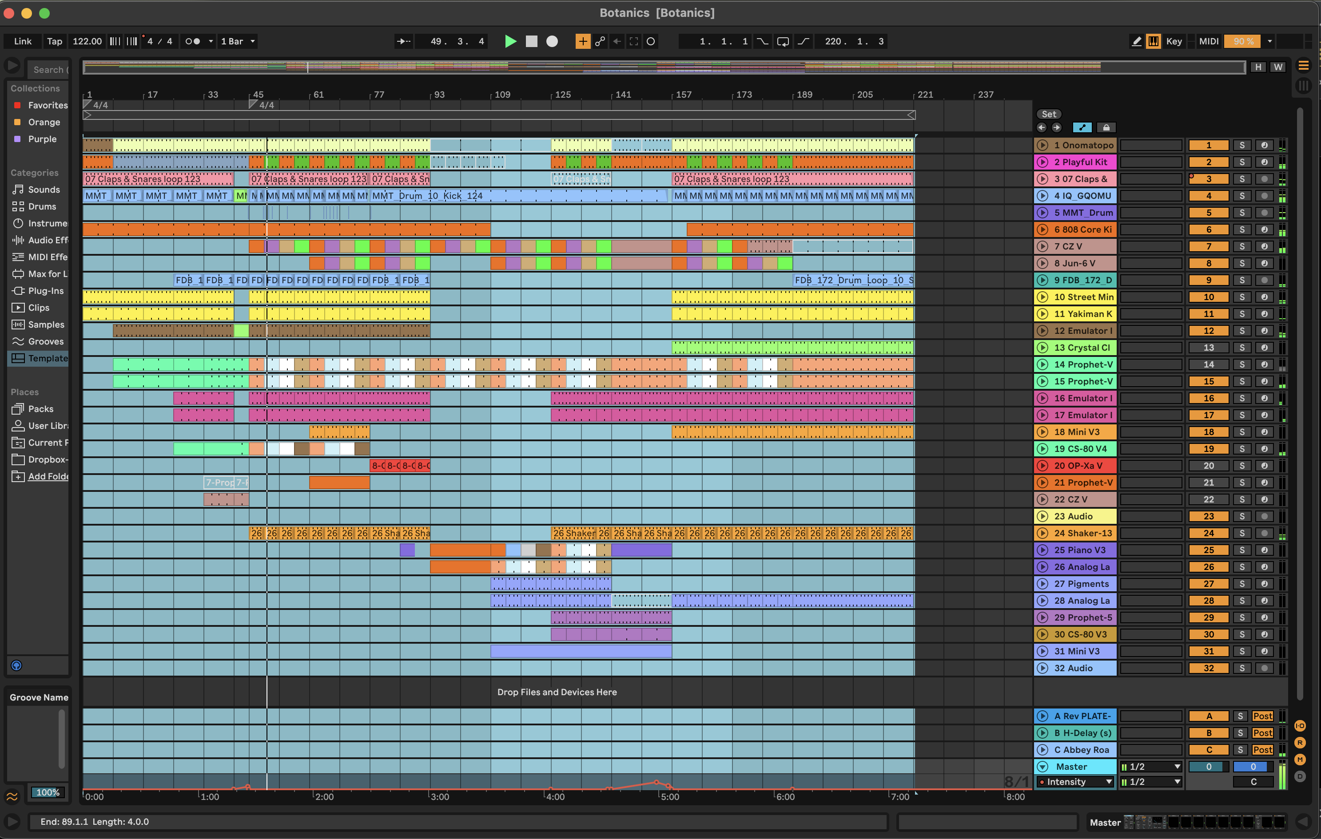Click the green Play transport button
Viewport: 1321px width, 839px height.
[x=510, y=41]
